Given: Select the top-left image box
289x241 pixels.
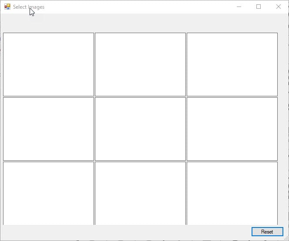Looking at the screenshot, I should [48, 64].
